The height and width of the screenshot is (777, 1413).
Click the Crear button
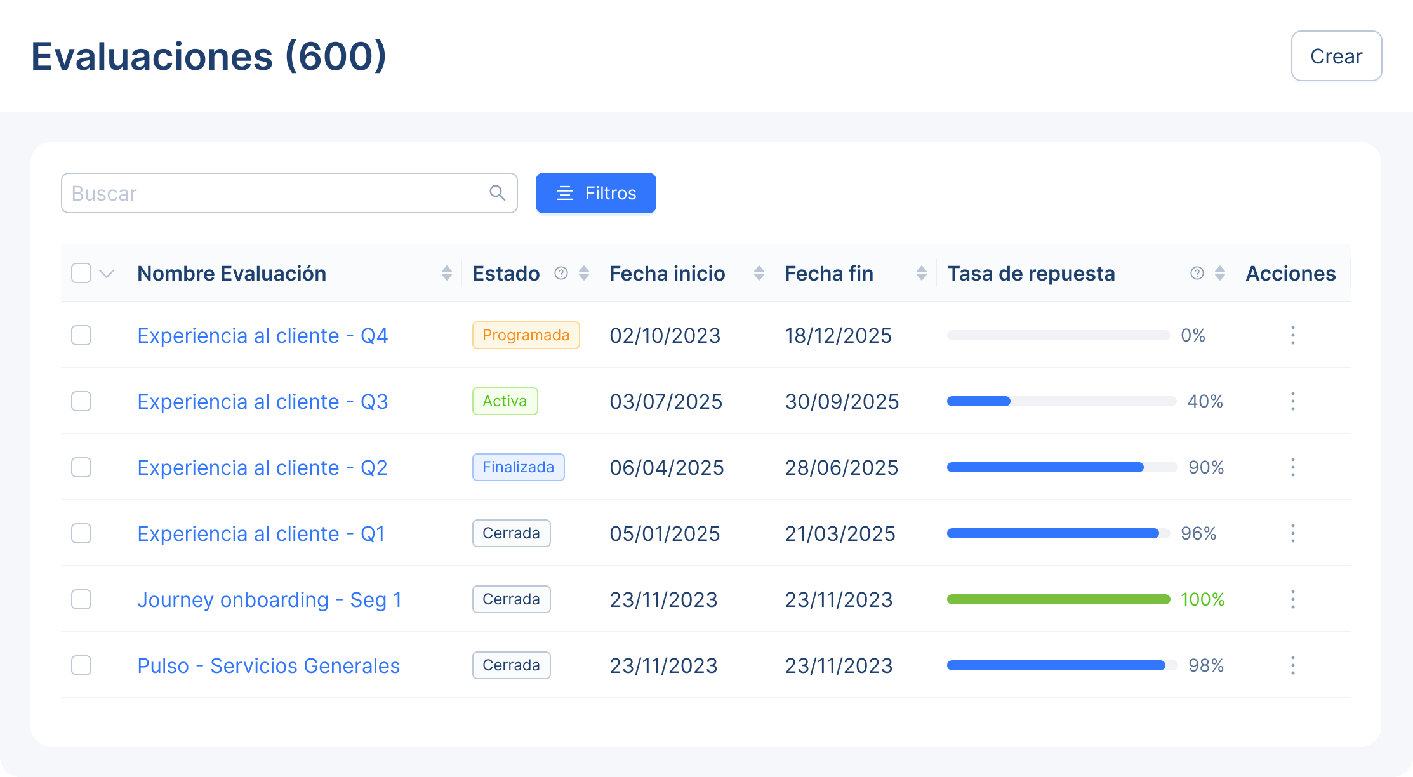pyautogui.click(x=1336, y=56)
